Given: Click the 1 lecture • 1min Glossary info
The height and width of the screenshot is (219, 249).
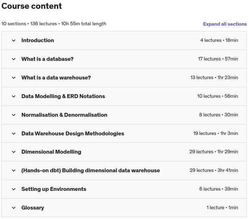Looking at the screenshot, I should [222, 207].
